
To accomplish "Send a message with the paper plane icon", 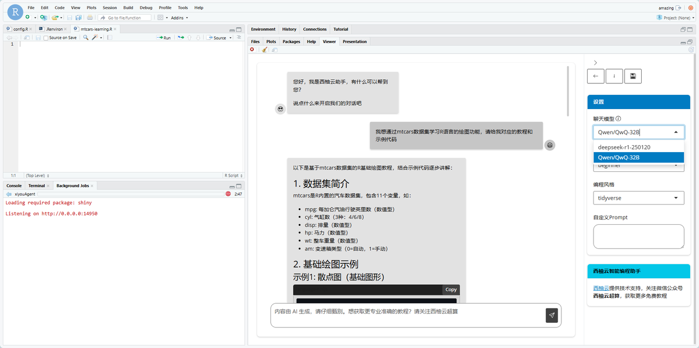I will pos(552,315).
